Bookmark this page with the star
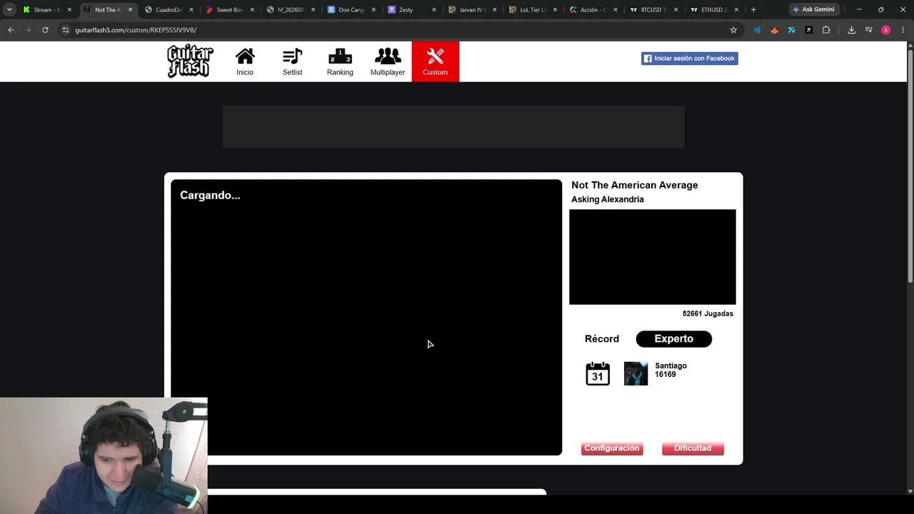The height and width of the screenshot is (514, 914). (x=733, y=30)
